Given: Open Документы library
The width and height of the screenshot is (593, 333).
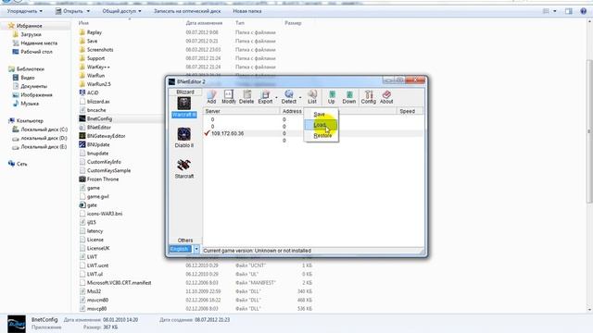Looking at the screenshot, I should click(x=33, y=86).
